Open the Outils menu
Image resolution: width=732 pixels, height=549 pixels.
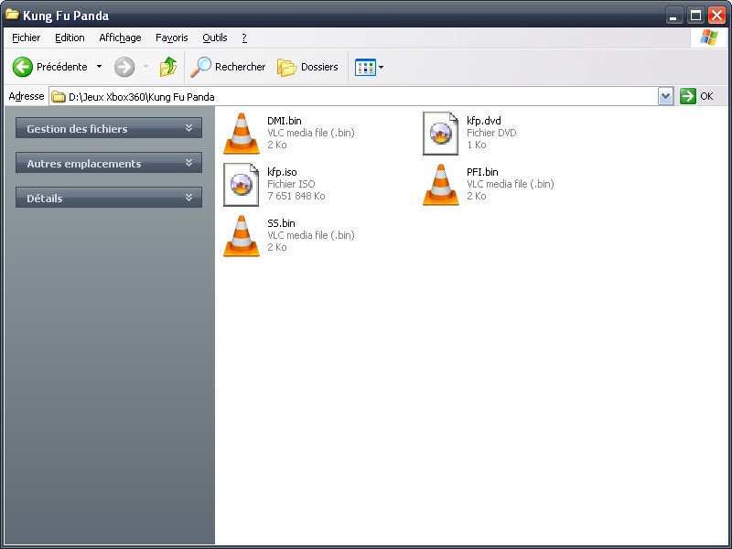tap(215, 38)
